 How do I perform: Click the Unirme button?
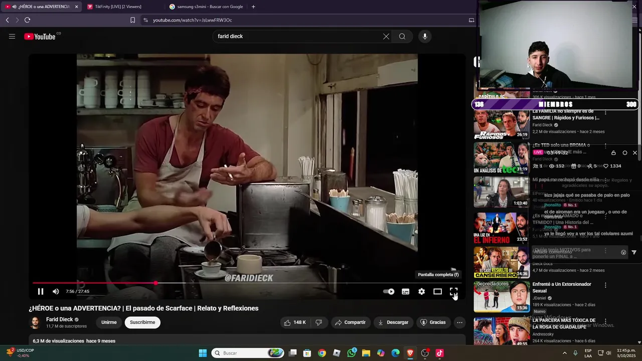tap(109, 322)
